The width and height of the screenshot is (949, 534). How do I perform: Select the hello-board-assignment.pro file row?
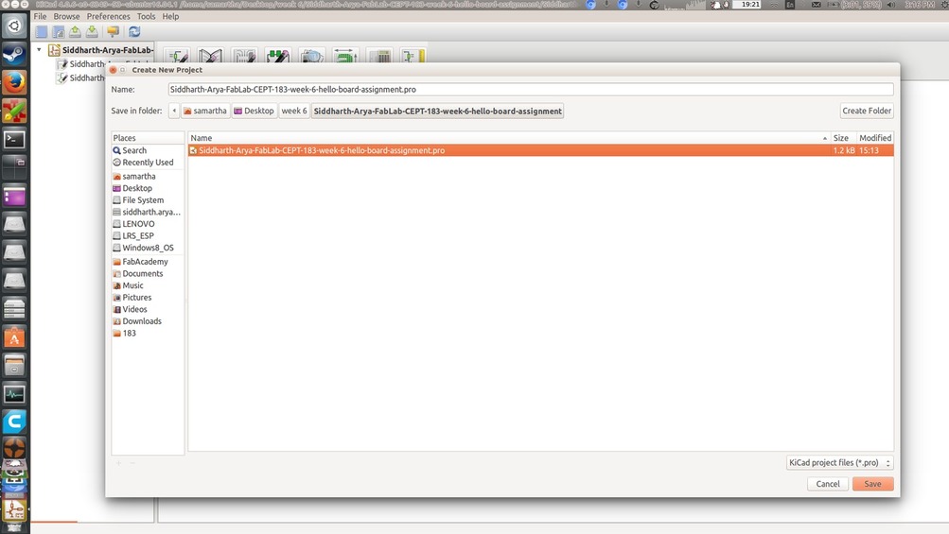pyautogui.click(x=540, y=150)
